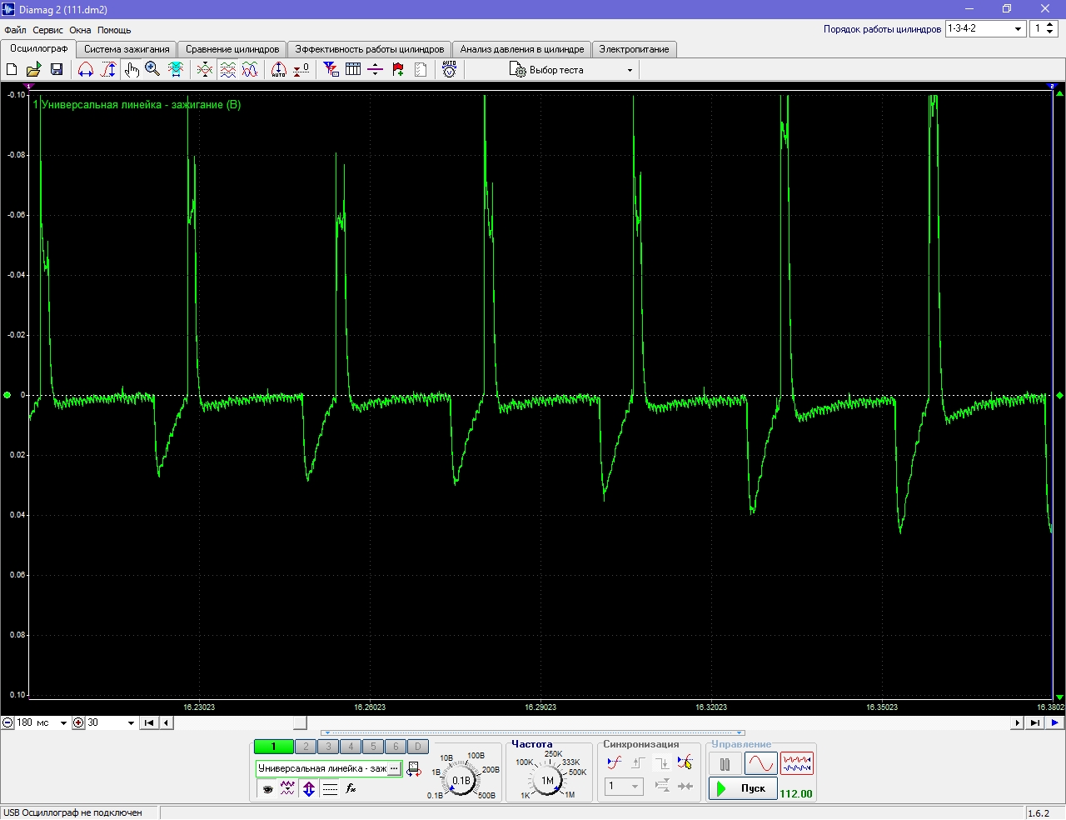Click the horizontal timeline scrollbar thumb
Image resolution: width=1066 pixels, height=820 pixels.
(x=301, y=722)
